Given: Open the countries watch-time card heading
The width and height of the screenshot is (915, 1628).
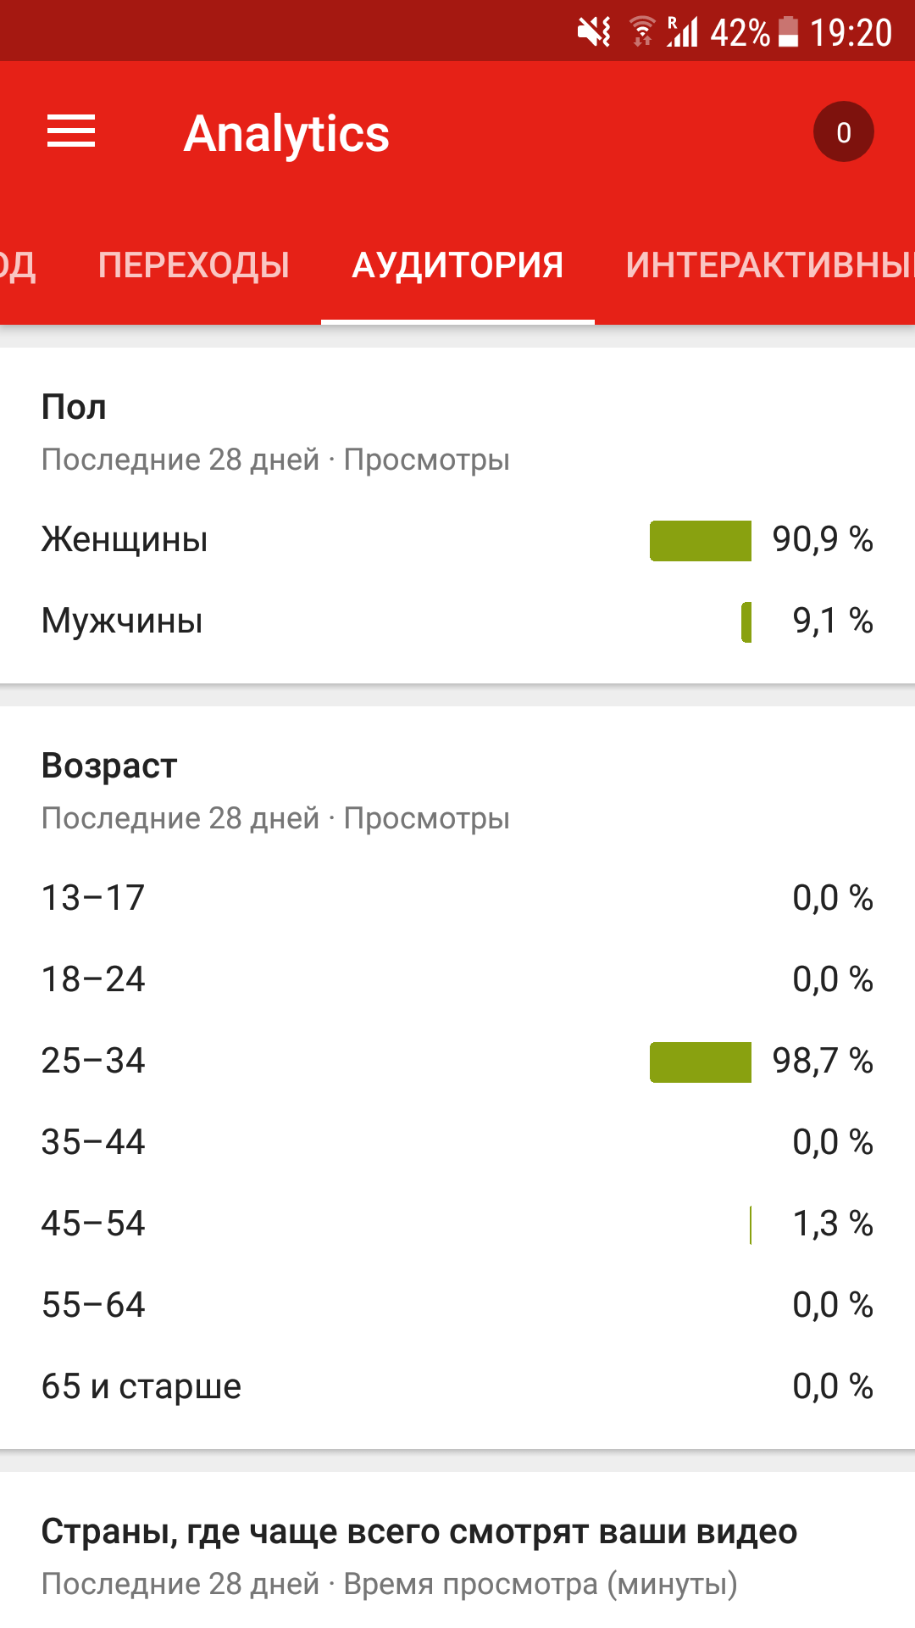Looking at the screenshot, I should (x=419, y=1532).
